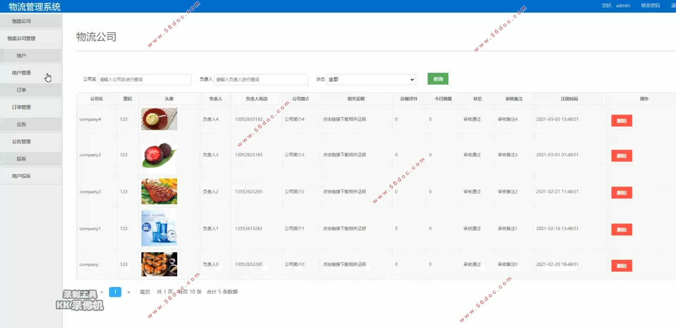
Task: Expand the 状态 status dropdown
Action: click(x=371, y=79)
